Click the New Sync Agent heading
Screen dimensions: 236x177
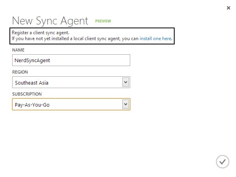50,21
